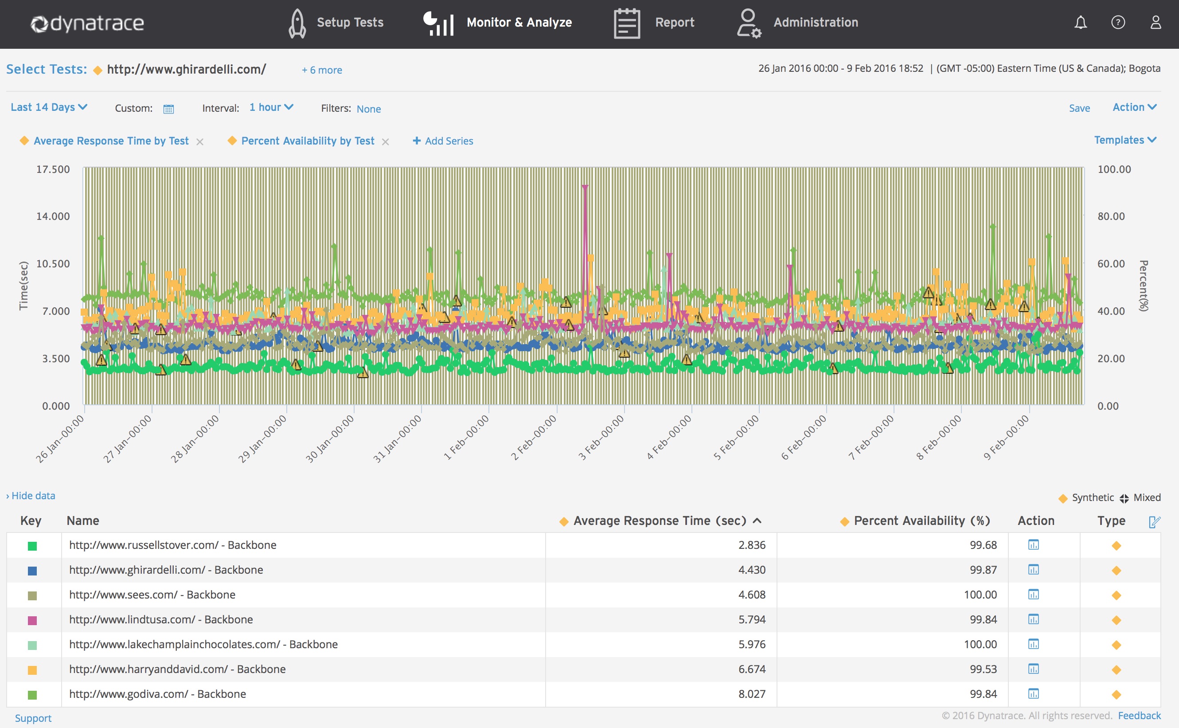Open the help question mark icon

click(x=1118, y=23)
